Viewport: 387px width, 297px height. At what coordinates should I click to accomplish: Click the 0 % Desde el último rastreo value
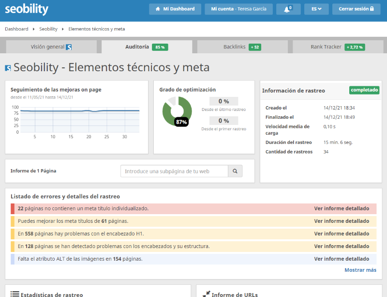click(x=223, y=101)
